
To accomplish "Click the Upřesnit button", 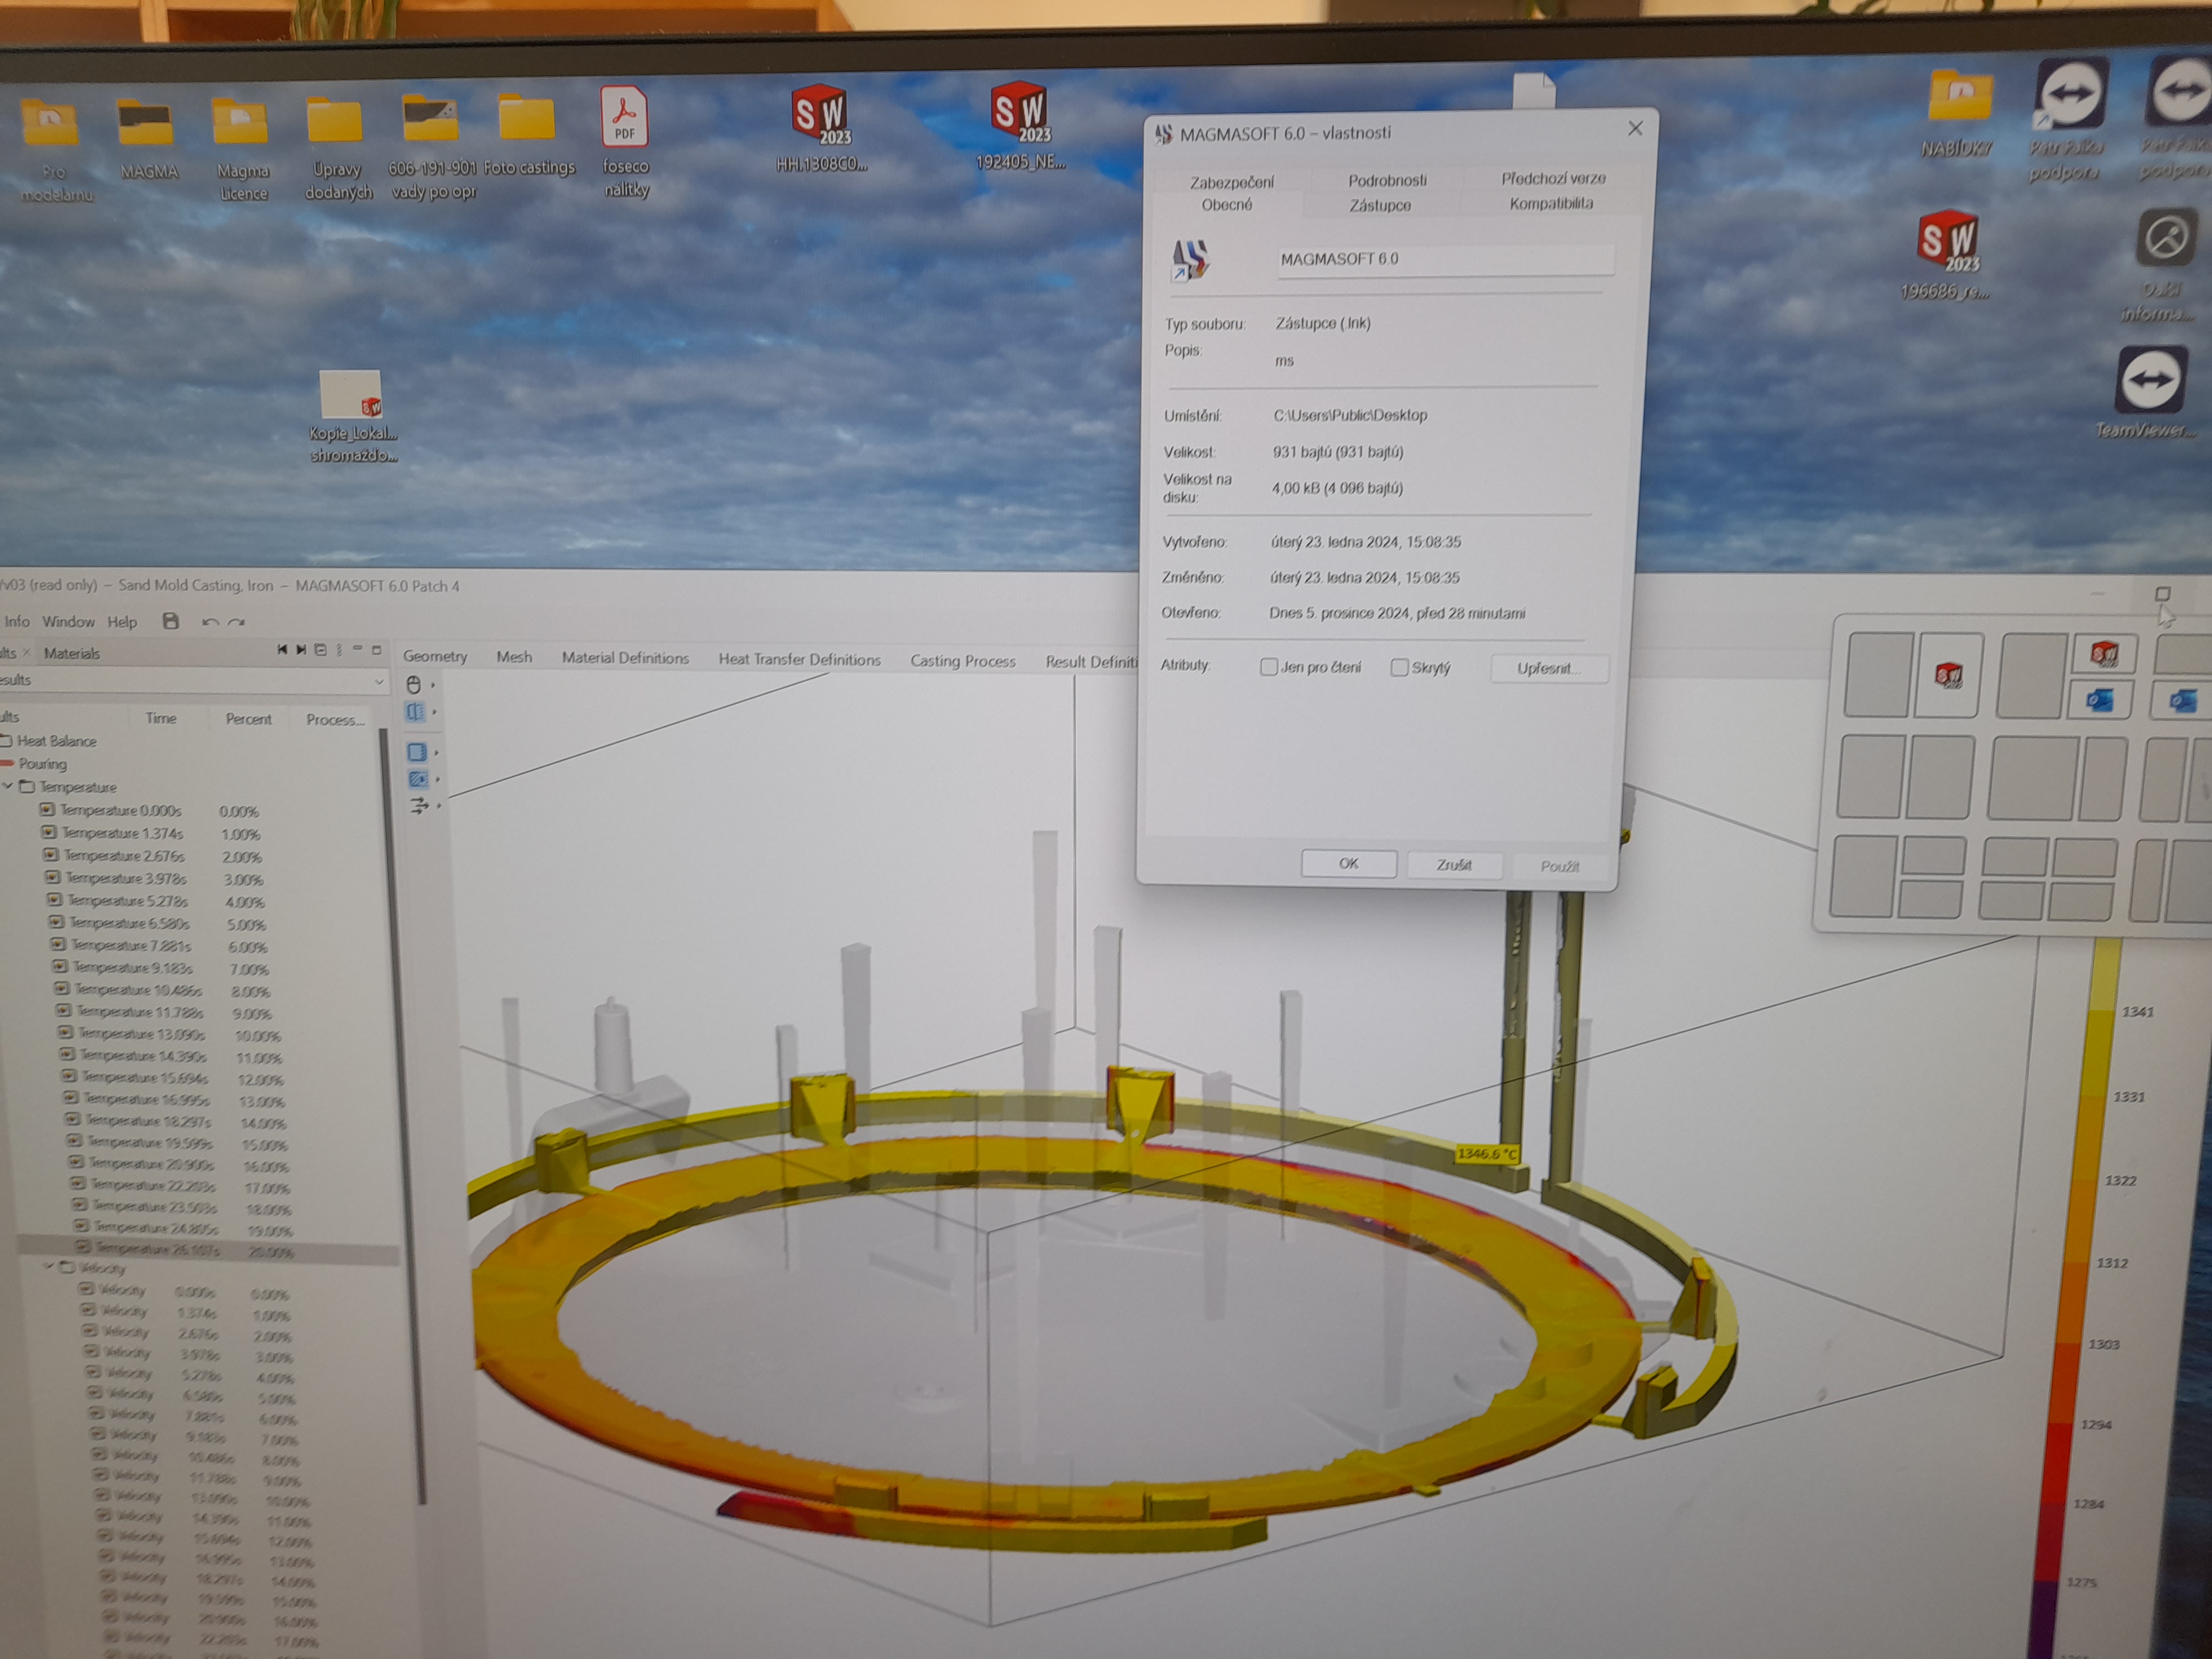I will [x=1548, y=668].
